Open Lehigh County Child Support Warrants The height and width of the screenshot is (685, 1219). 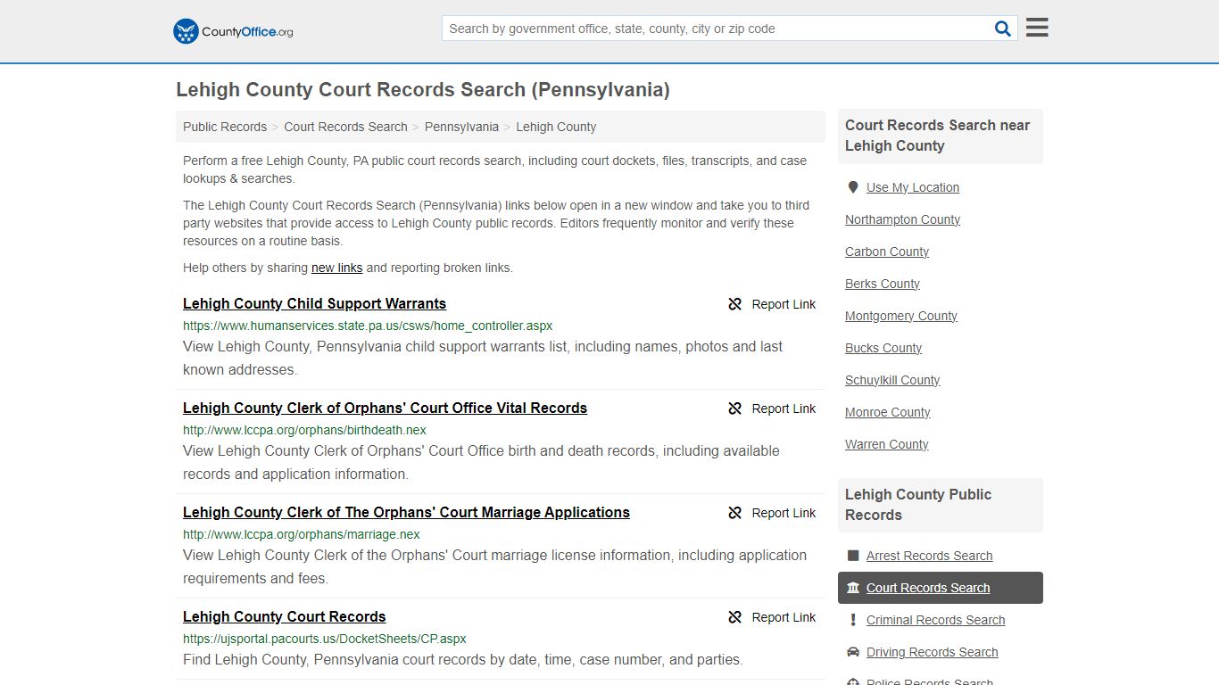[314, 304]
